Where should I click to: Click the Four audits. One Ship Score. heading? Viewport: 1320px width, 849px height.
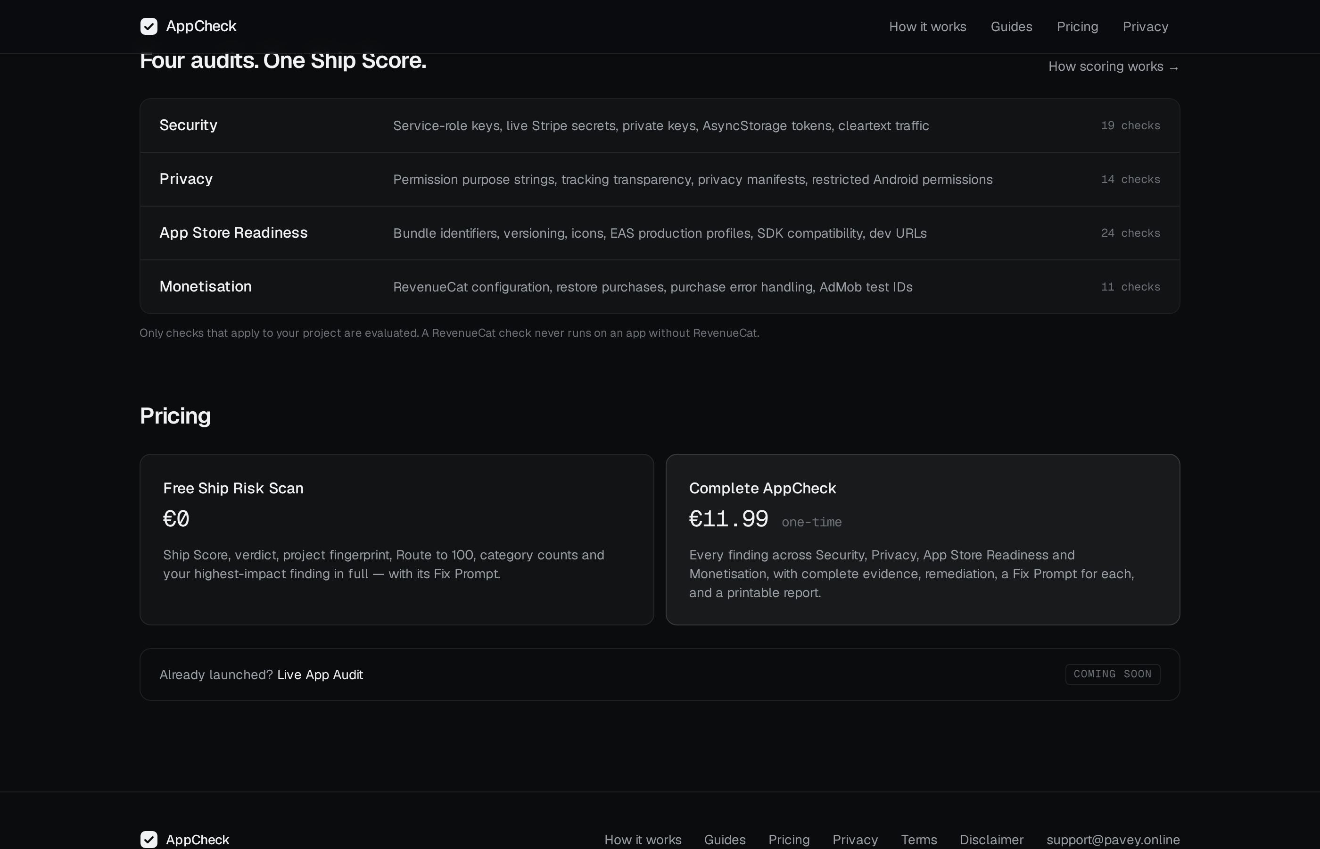point(283,61)
